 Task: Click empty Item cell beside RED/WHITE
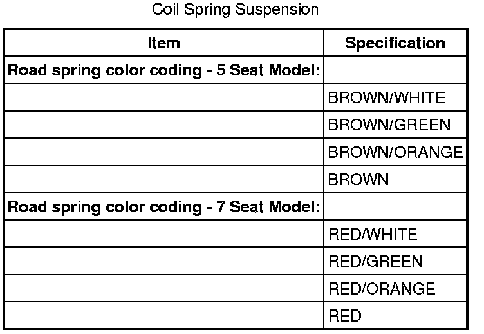tap(164, 234)
